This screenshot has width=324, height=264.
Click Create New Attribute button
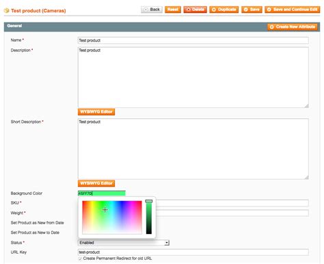tap(293, 27)
